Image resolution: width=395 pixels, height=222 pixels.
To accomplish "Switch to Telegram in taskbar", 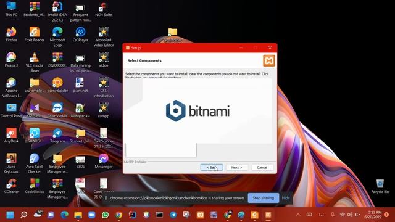I will coord(173,215).
